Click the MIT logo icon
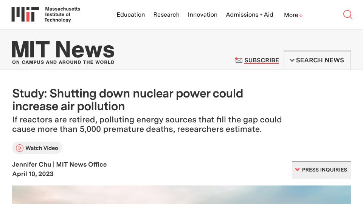Screen dimensions: 363x204 pyautogui.click(x=25, y=14)
